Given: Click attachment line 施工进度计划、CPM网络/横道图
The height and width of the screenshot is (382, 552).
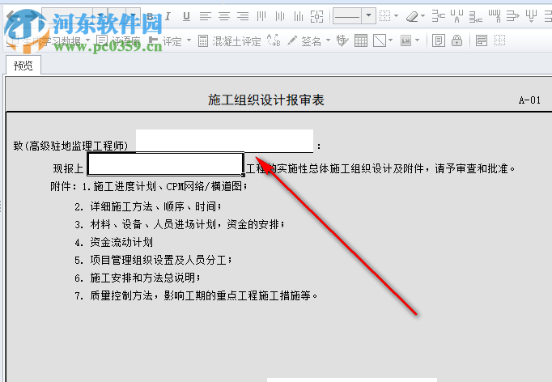Looking at the screenshot, I should [x=171, y=186].
